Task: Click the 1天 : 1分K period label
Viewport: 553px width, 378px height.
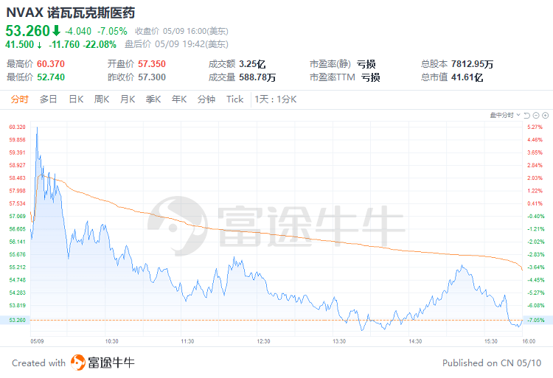Action: [x=276, y=99]
